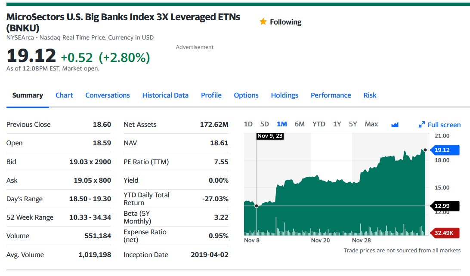The image size is (470, 276).
Task: Switch chart range to 6M
Action: 300,124
